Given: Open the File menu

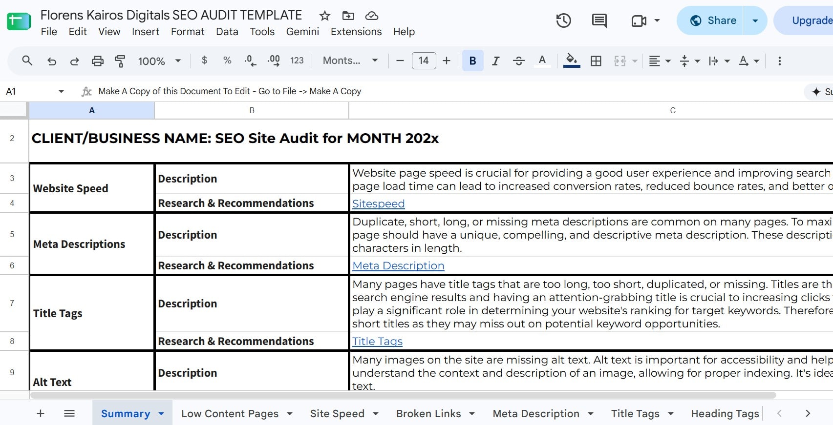Looking at the screenshot, I should pyautogui.click(x=49, y=32).
